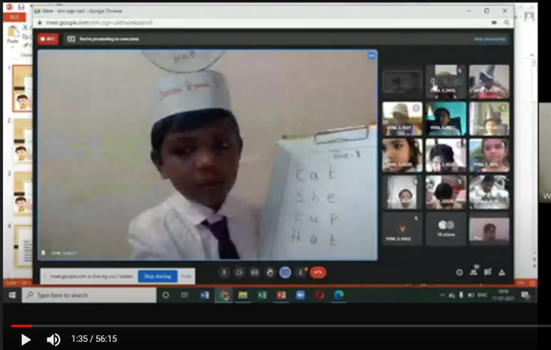Switch to Chrome on the taskbar
The width and height of the screenshot is (551, 350).
pyautogui.click(x=224, y=295)
